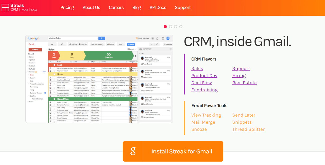This screenshot has height=165, width=325.
Task: Switch to the second carousel slide dot
Action: pos(171,27)
